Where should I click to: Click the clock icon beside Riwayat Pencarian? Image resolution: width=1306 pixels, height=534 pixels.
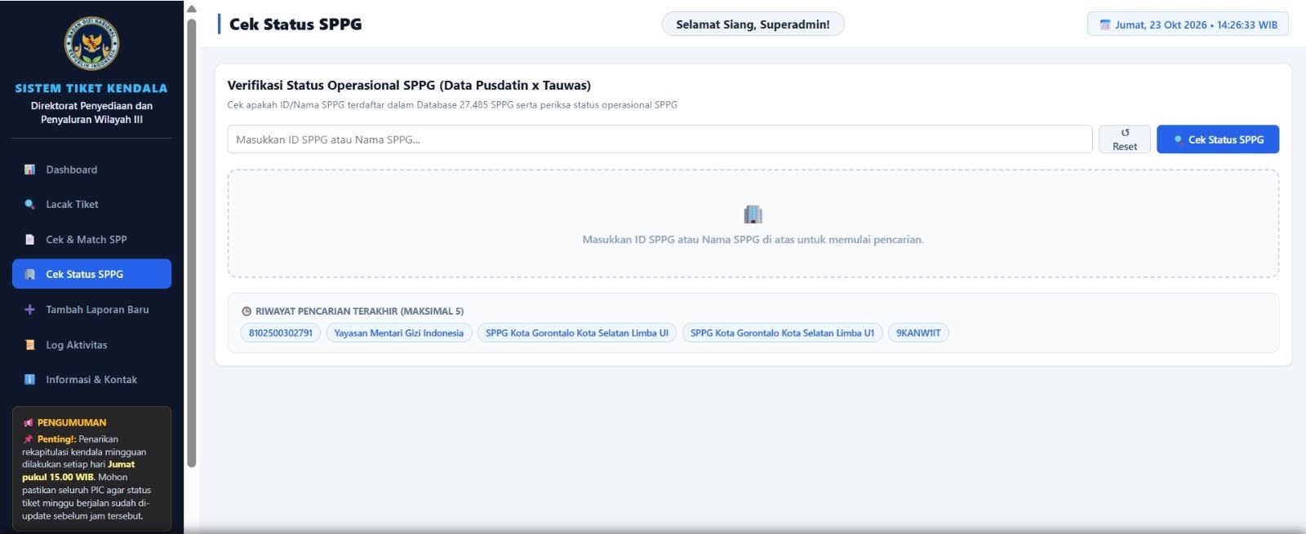(247, 311)
